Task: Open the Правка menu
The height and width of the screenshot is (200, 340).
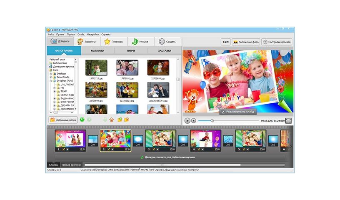Action: [x=60, y=35]
